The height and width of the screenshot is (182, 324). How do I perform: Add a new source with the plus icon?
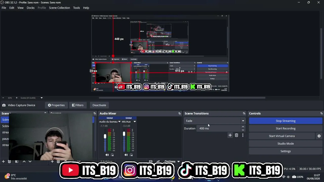point(52,162)
